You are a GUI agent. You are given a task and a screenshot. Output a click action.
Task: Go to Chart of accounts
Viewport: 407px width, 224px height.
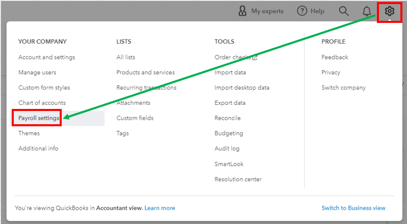click(42, 103)
